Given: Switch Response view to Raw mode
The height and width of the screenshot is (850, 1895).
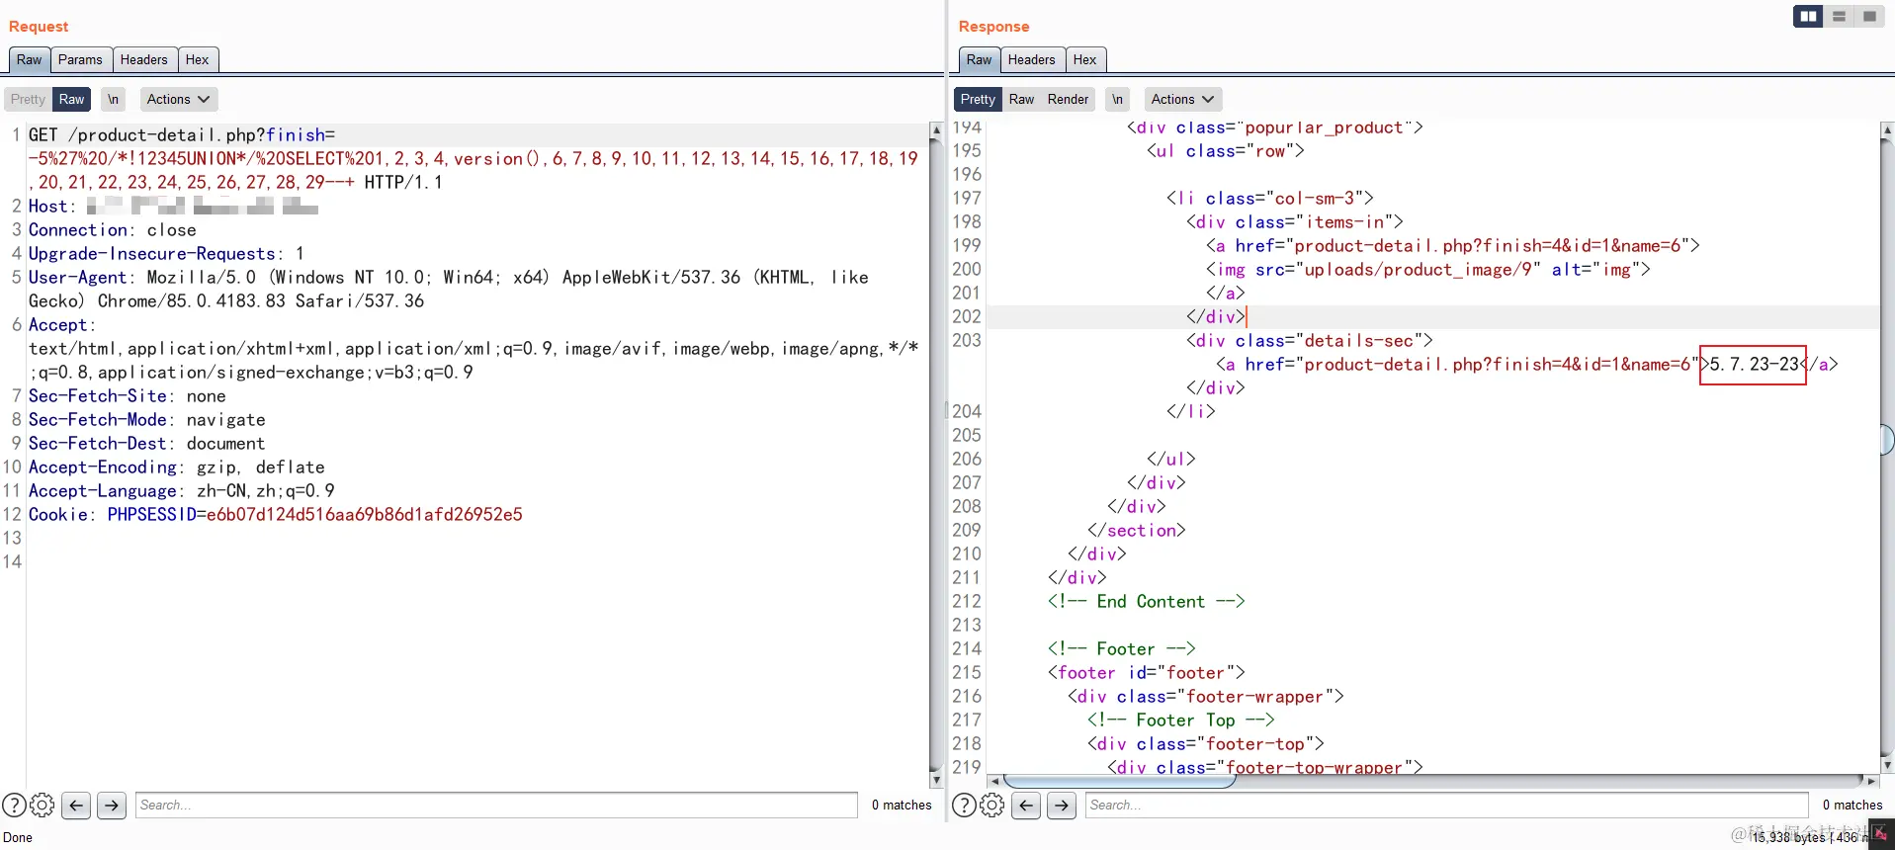Looking at the screenshot, I should [x=1021, y=99].
